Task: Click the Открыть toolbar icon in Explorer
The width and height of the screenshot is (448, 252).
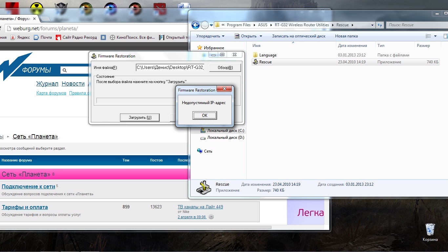Action: coord(237,36)
